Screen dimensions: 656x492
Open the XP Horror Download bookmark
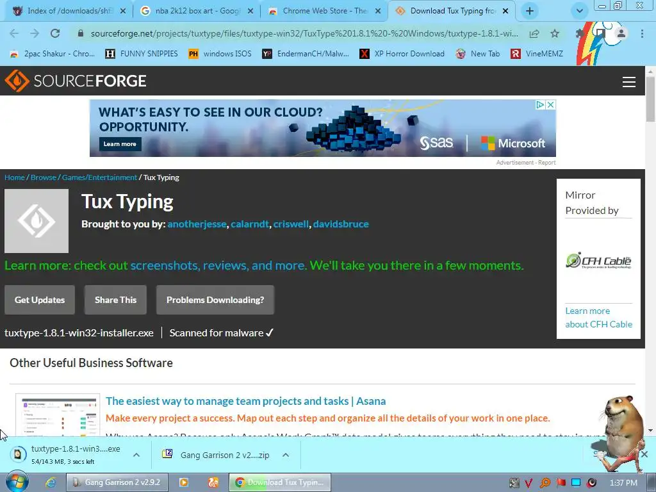coord(402,54)
